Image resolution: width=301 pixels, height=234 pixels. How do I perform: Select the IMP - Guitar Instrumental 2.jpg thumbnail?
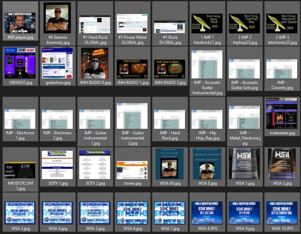[132, 116]
